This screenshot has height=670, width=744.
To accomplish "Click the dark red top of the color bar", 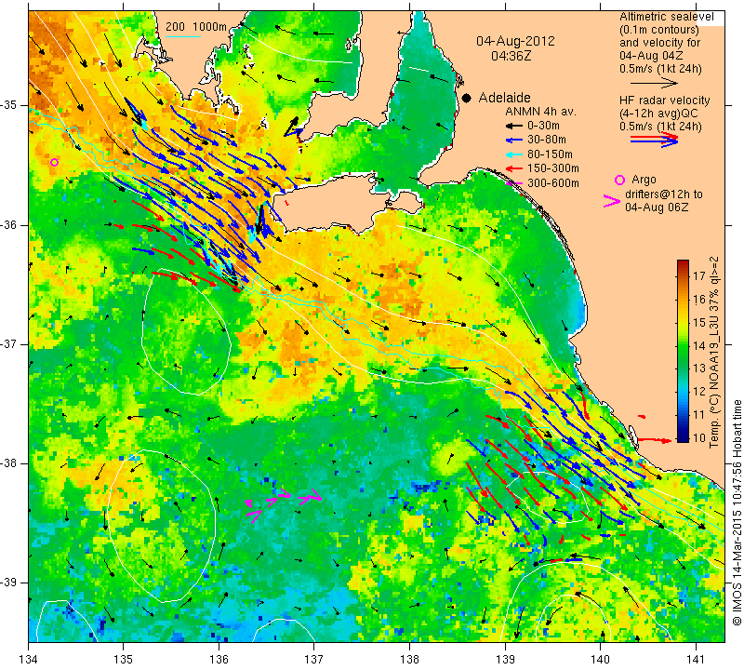I will pyautogui.click(x=683, y=263).
